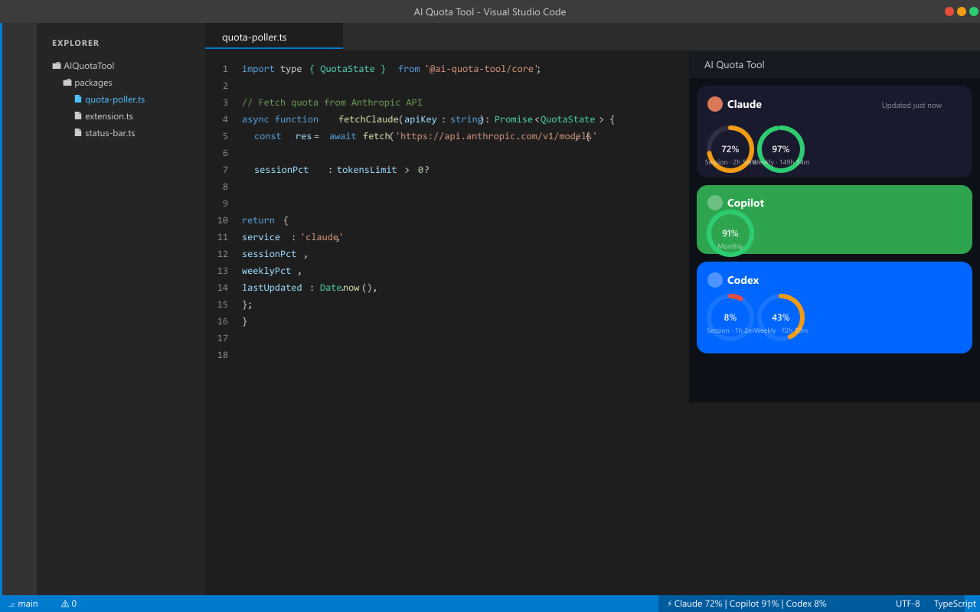This screenshot has width=980, height=612.
Task: Click line number 10 in the gutter
Action: click(x=223, y=220)
